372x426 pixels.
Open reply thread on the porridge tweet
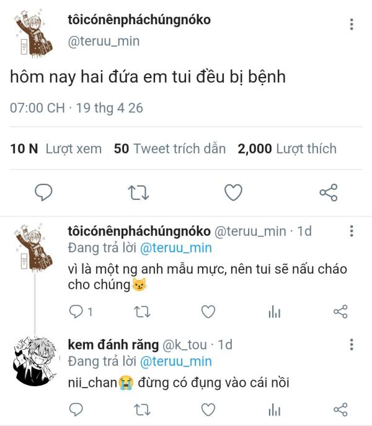pyautogui.click(x=81, y=312)
